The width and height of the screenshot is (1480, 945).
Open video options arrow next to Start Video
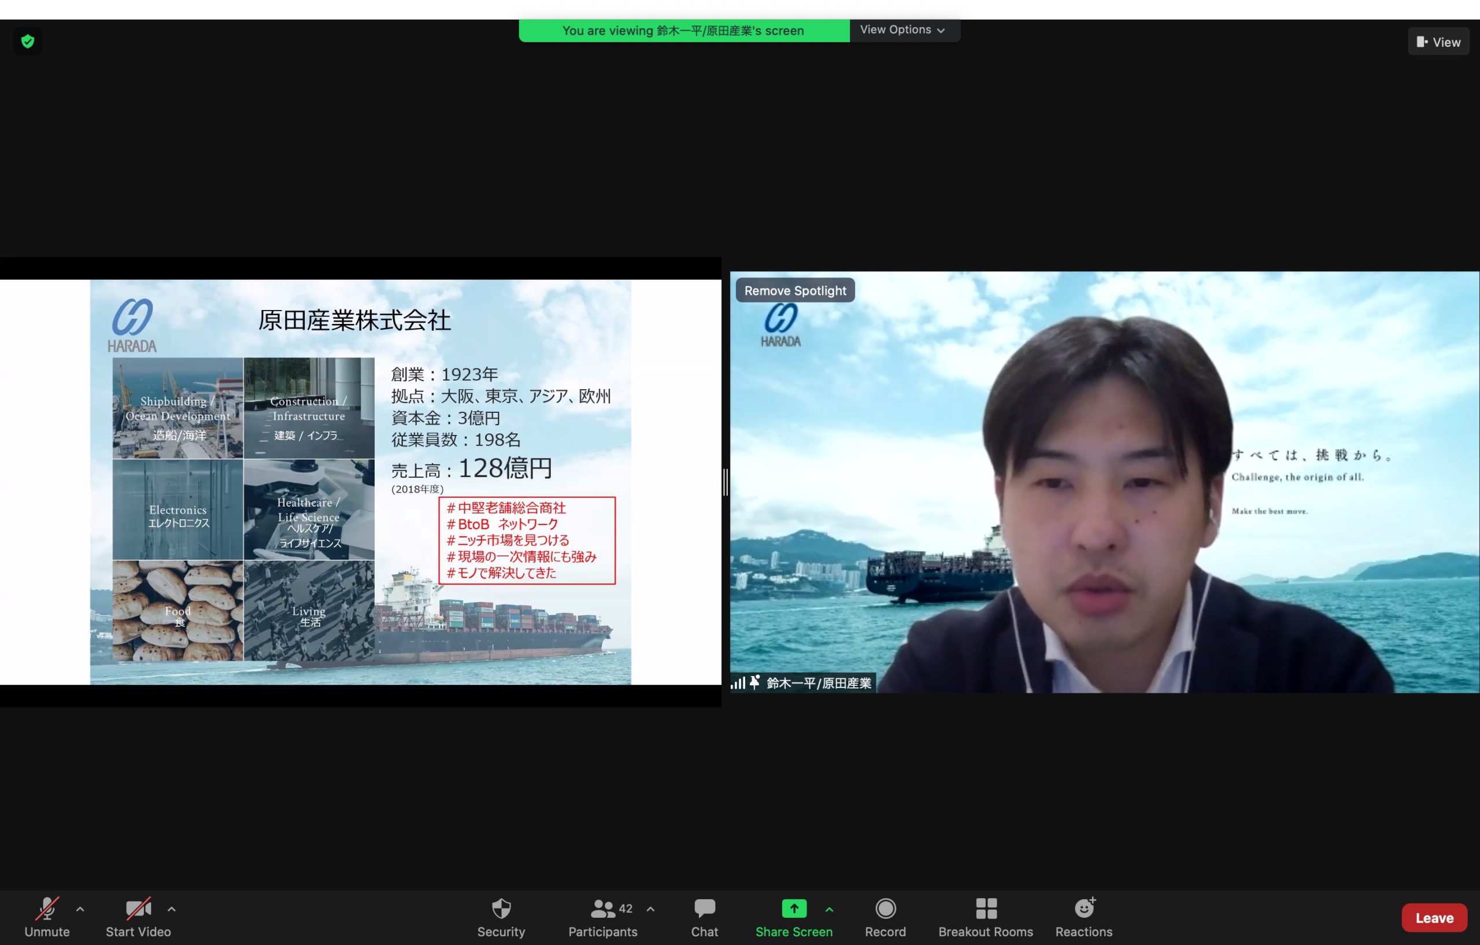click(x=172, y=909)
